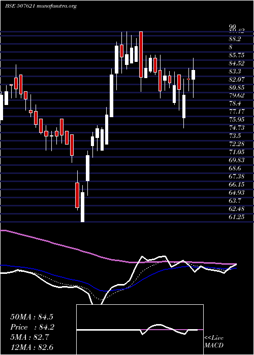Click the 78.4 price axis label
Image resolution: width=254 pixels, height=355 pixels.
point(235,103)
